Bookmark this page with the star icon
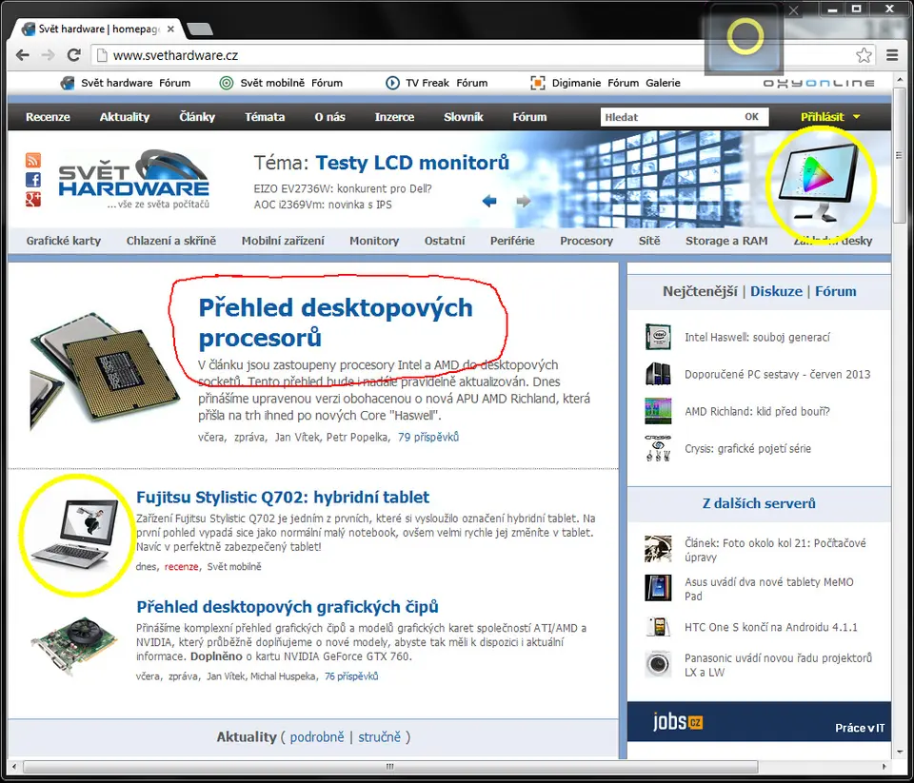Image resolution: width=914 pixels, height=783 pixels. pyautogui.click(x=864, y=55)
